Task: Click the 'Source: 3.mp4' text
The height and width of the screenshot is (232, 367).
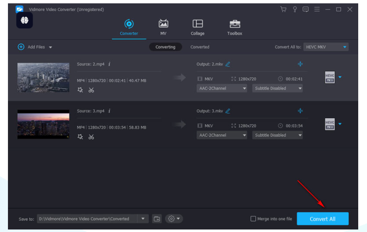Action: [90, 111]
